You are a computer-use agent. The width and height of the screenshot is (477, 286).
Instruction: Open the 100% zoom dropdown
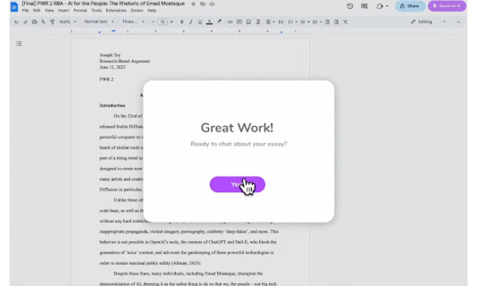click(x=68, y=22)
